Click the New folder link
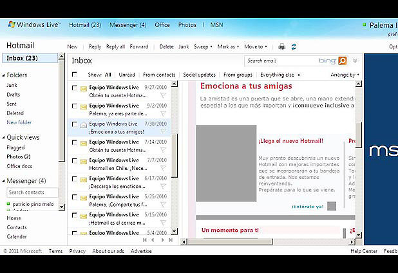 (19, 122)
